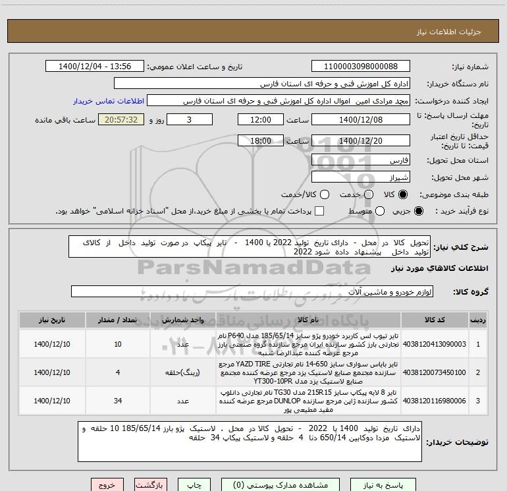The image size is (507, 491).
Task: Click quantity 34 in row 3
Action: tap(118, 401)
